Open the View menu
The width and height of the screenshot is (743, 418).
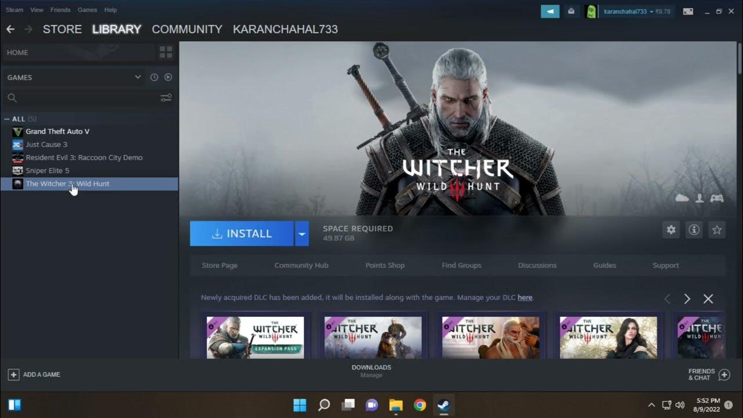click(x=37, y=10)
